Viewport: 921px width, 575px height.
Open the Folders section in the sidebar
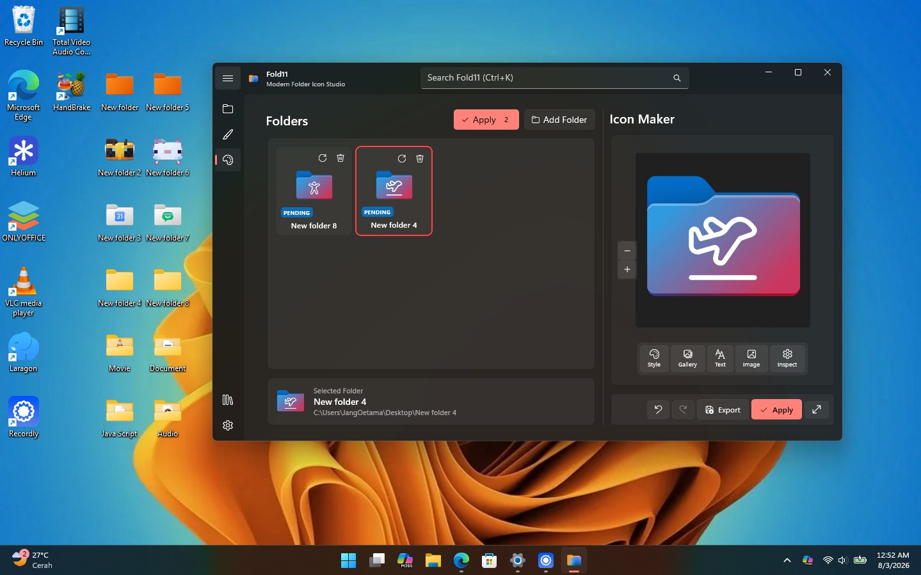click(x=228, y=109)
